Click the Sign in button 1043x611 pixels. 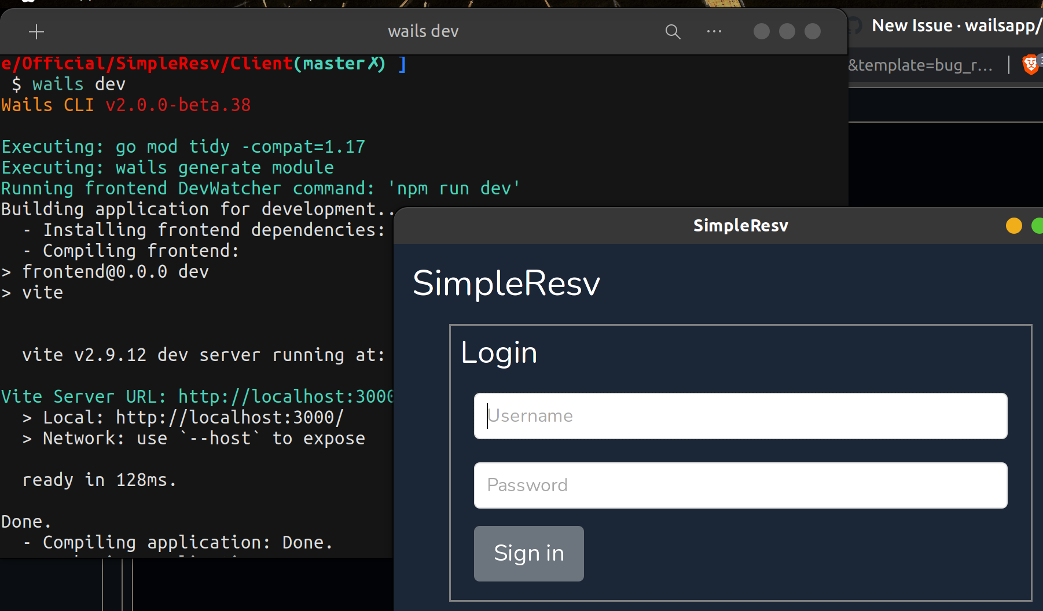(528, 553)
